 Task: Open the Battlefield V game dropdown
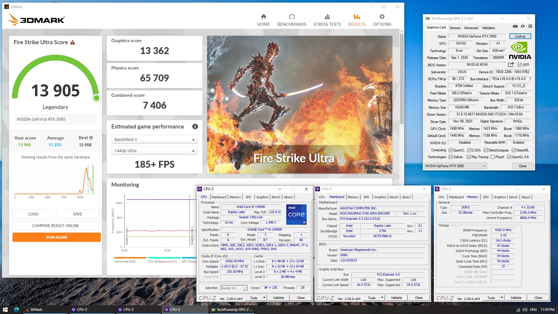click(154, 140)
